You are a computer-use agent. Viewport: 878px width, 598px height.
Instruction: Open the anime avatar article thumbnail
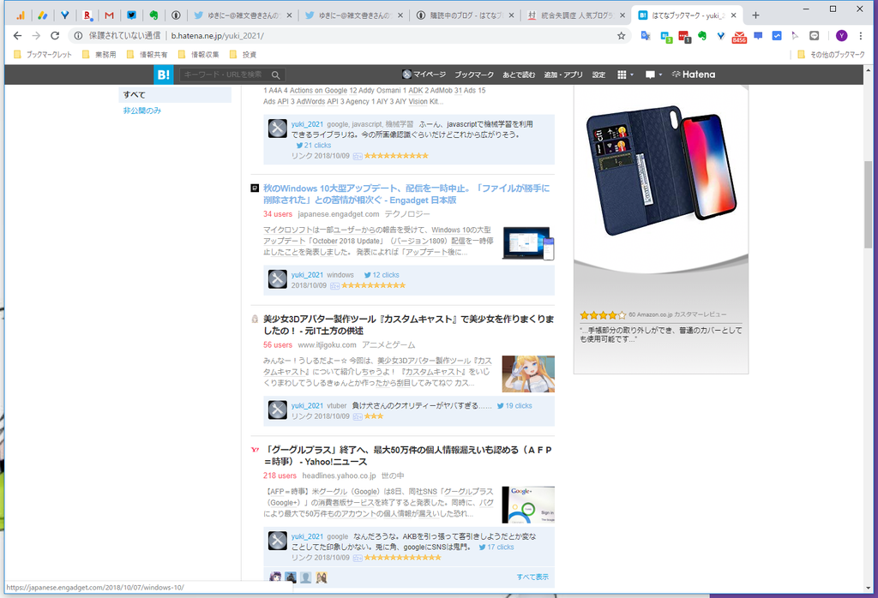528,374
